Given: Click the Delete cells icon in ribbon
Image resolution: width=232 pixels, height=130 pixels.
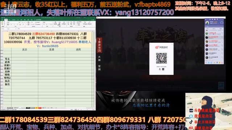Looking at the screenshot, I should (71, 23).
